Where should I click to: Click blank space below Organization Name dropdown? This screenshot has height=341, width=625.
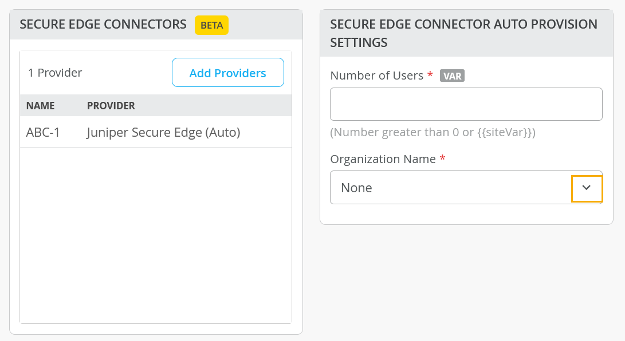click(x=466, y=214)
